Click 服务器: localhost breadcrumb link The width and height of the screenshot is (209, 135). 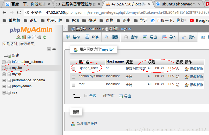[88, 29]
